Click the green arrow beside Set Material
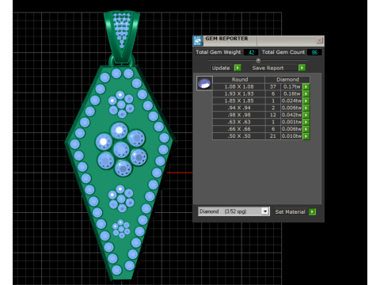The height and width of the screenshot is (285, 380). pyautogui.click(x=312, y=211)
